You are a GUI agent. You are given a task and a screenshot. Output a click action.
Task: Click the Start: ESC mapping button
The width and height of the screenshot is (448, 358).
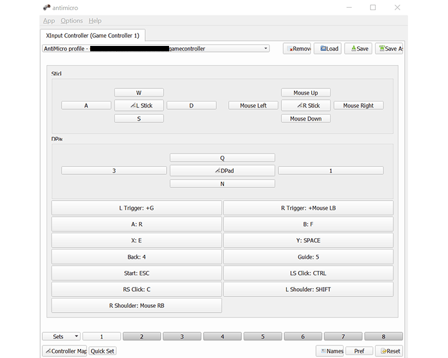(x=137, y=273)
